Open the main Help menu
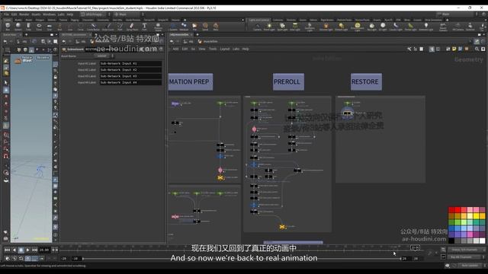488x274 pixels. click(x=70, y=14)
